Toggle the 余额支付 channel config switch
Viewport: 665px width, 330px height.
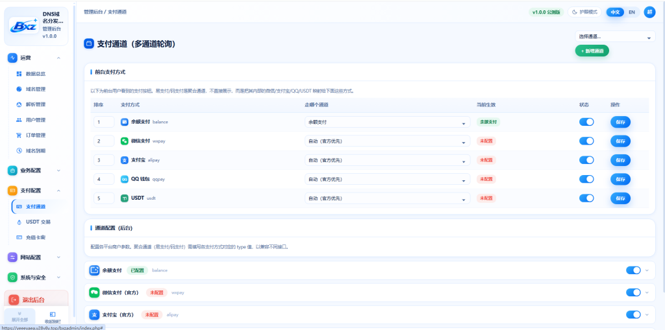click(x=633, y=270)
